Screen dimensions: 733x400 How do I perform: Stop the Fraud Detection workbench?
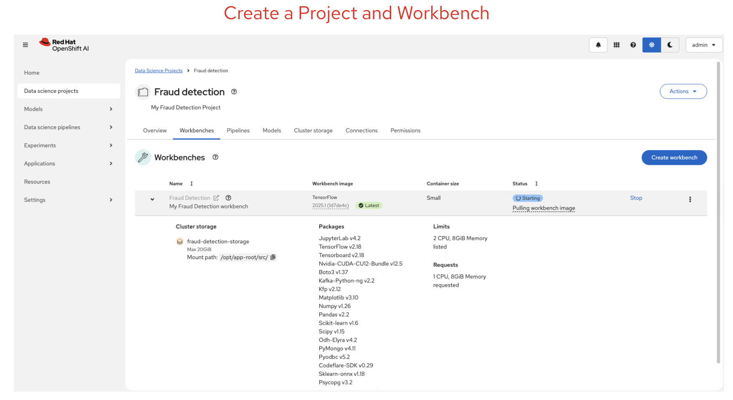(x=636, y=198)
